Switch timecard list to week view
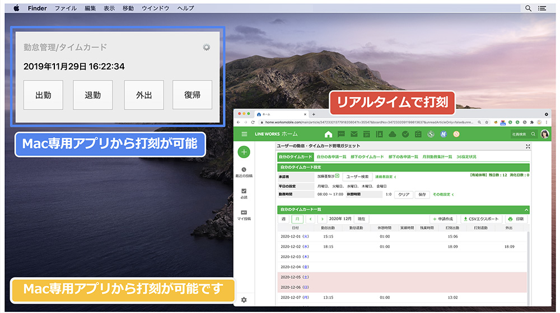Image resolution: width=560 pixels, height=313 pixels. (x=283, y=219)
